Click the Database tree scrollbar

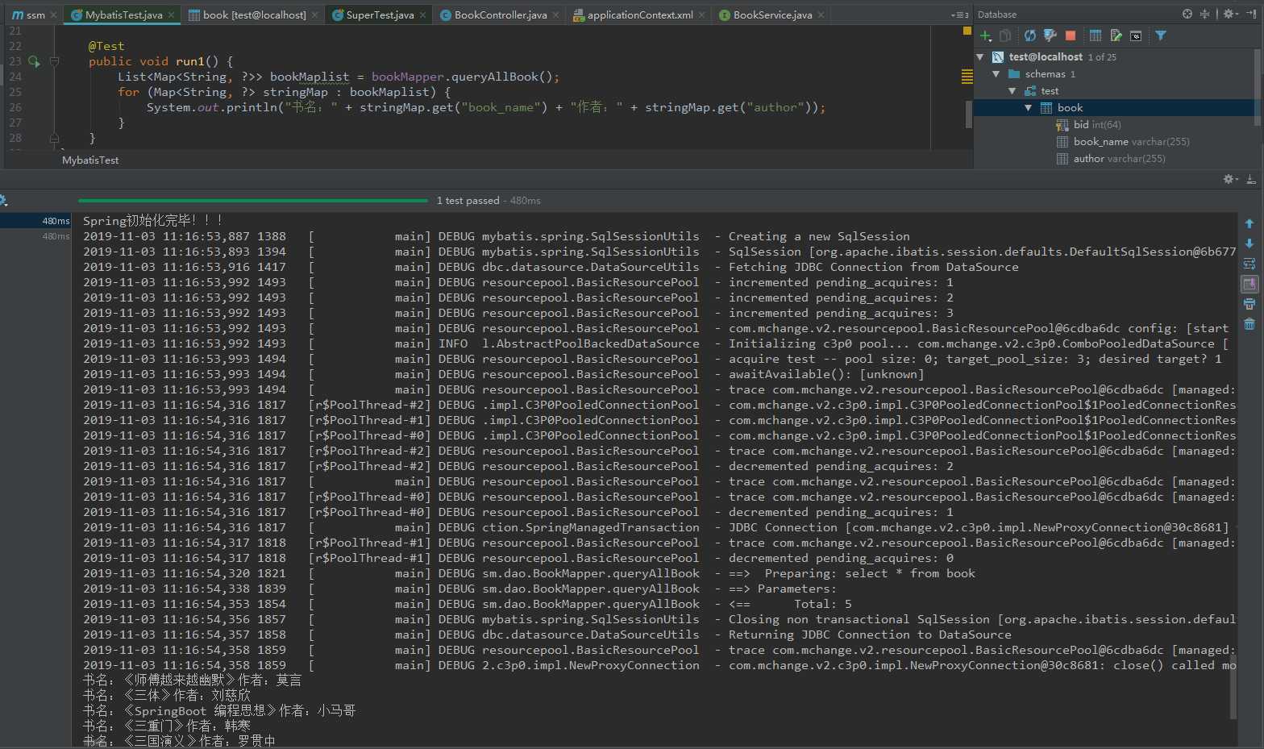click(1258, 87)
